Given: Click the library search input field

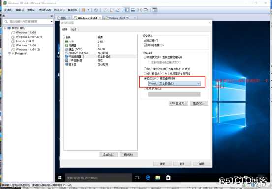Looking at the screenshot, I should click(28, 21).
